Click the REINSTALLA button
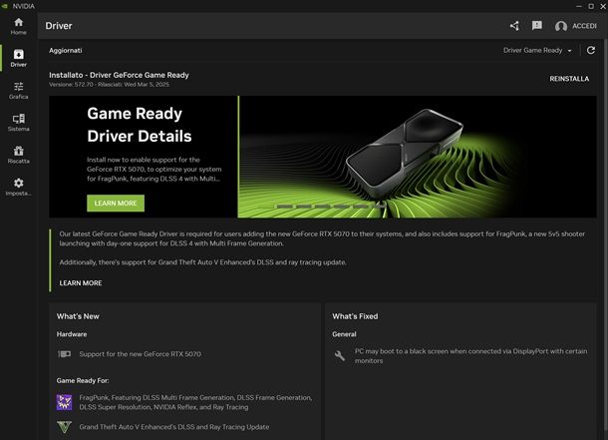This screenshot has width=608, height=440. [x=569, y=79]
